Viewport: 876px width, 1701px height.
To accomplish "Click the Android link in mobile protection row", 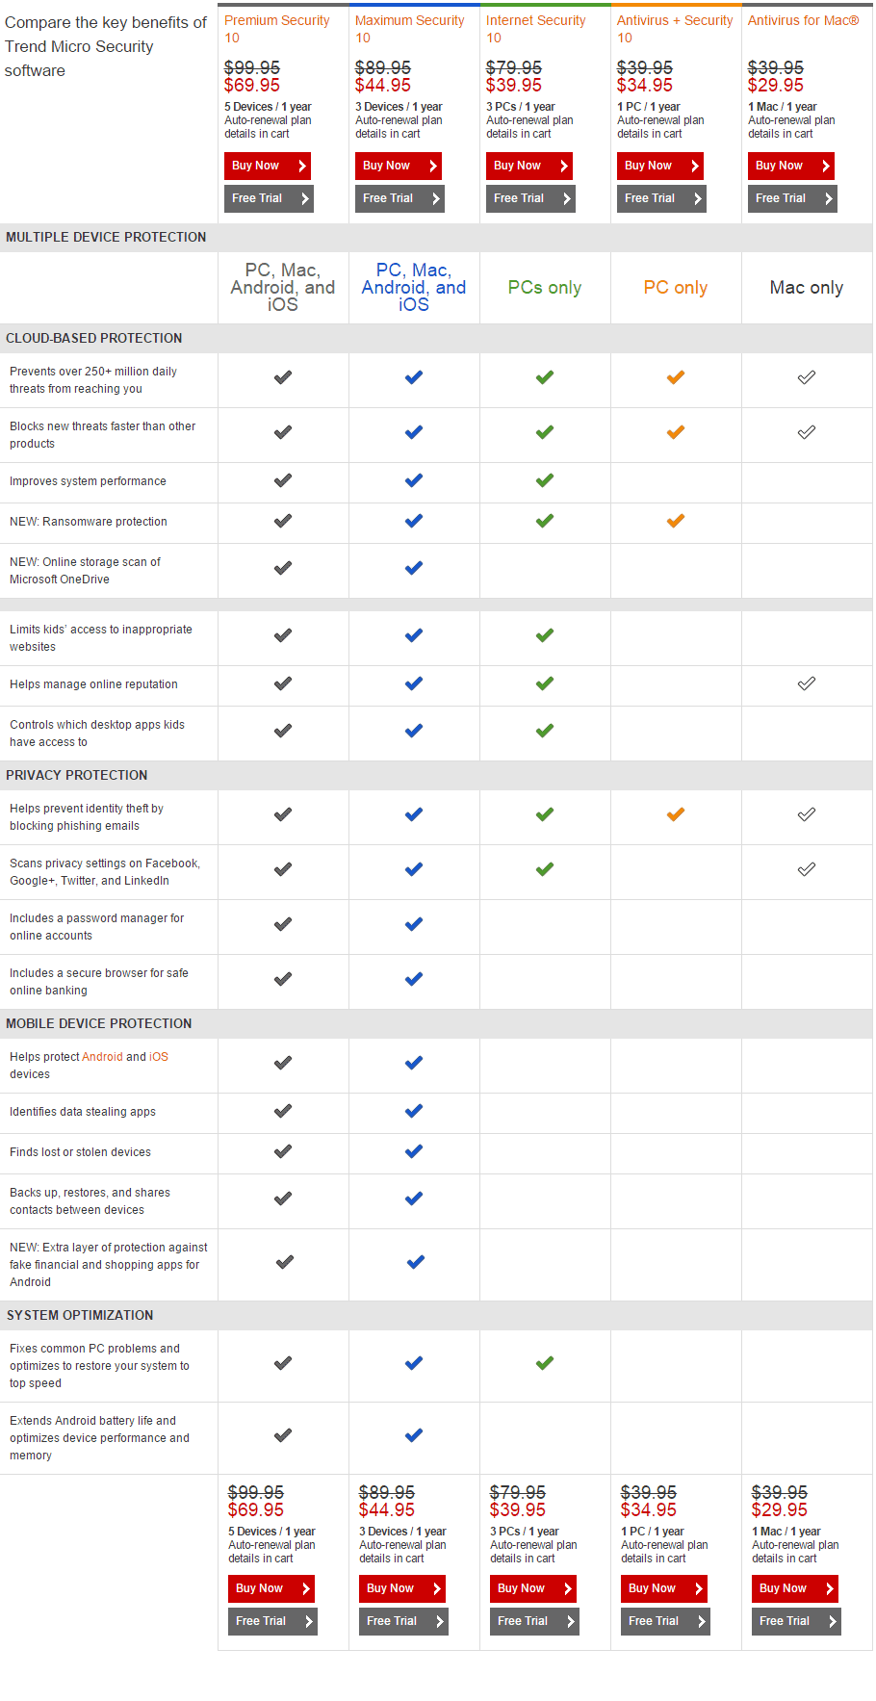I will coord(102,1057).
